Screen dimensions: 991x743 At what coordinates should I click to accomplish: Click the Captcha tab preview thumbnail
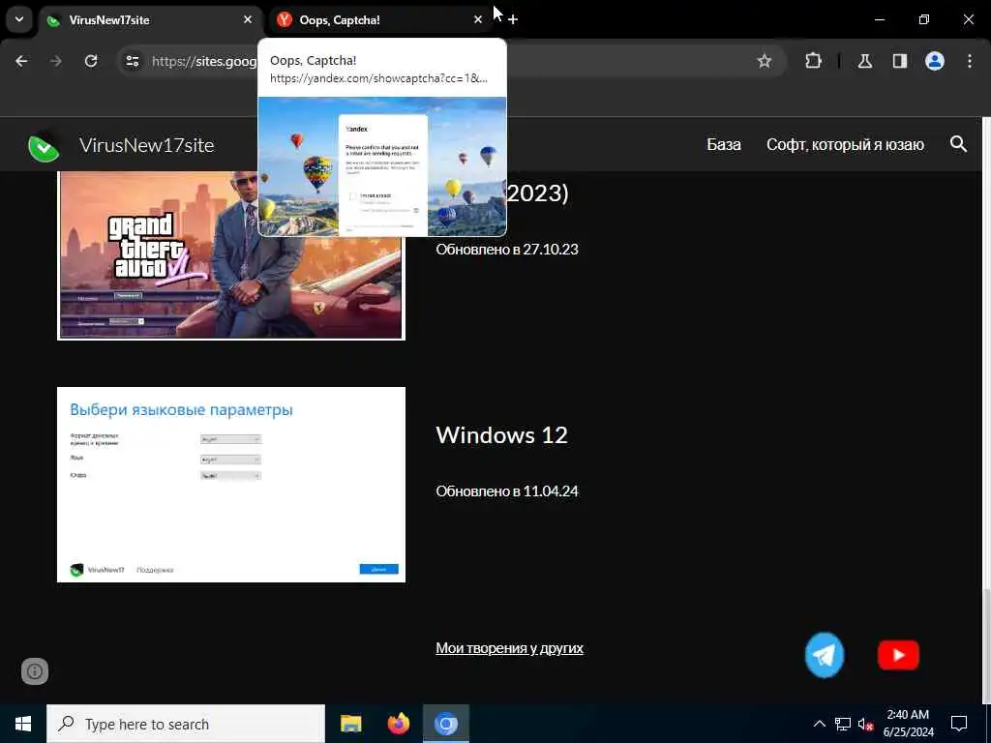pos(381,166)
